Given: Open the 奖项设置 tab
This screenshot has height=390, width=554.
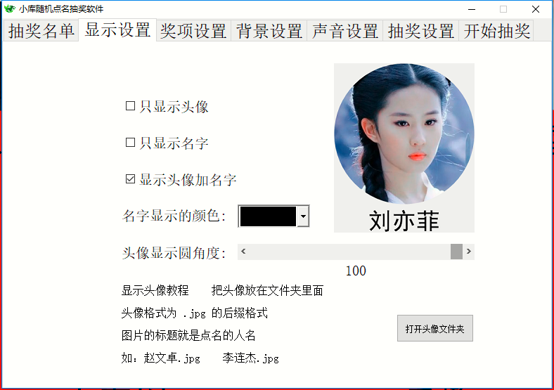Looking at the screenshot, I should [193, 31].
